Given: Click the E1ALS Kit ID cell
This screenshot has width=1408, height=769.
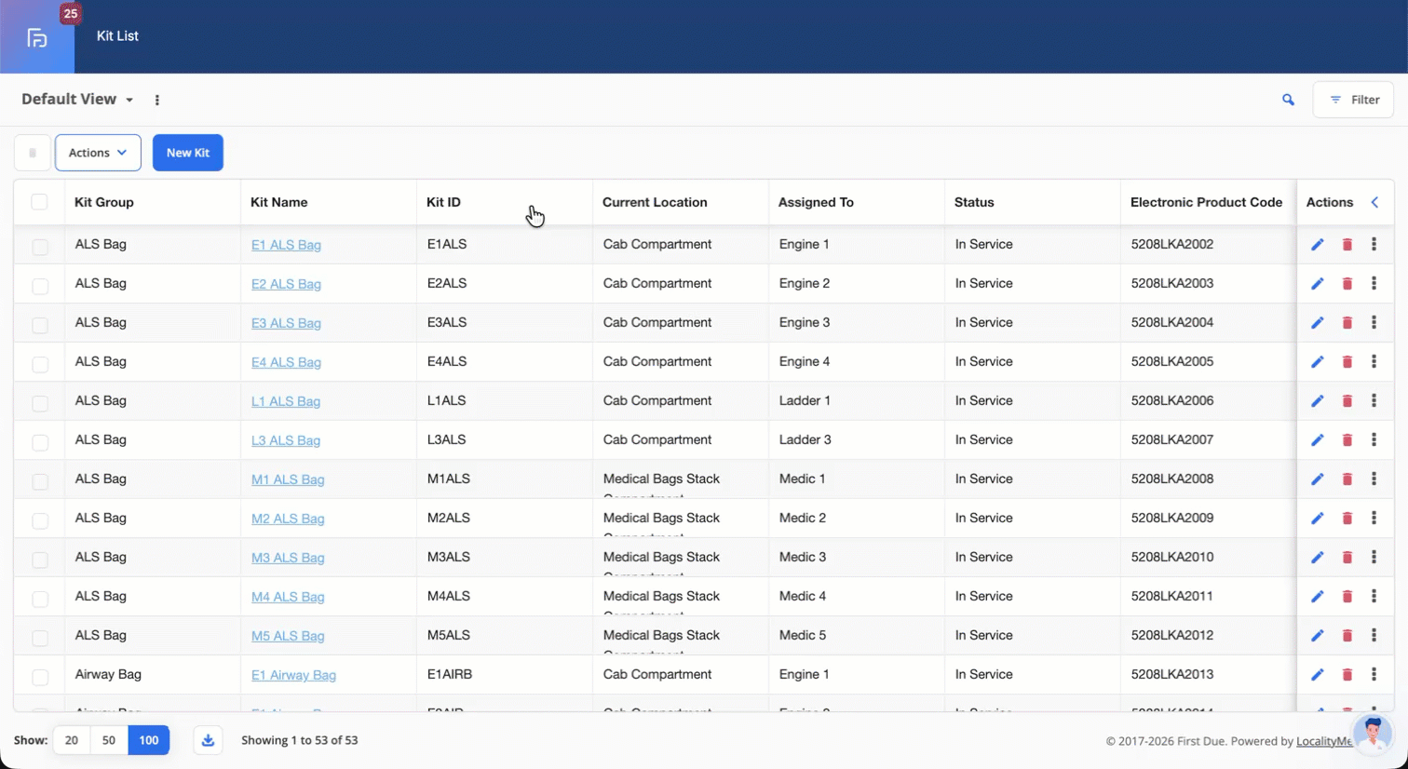Looking at the screenshot, I should point(504,244).
